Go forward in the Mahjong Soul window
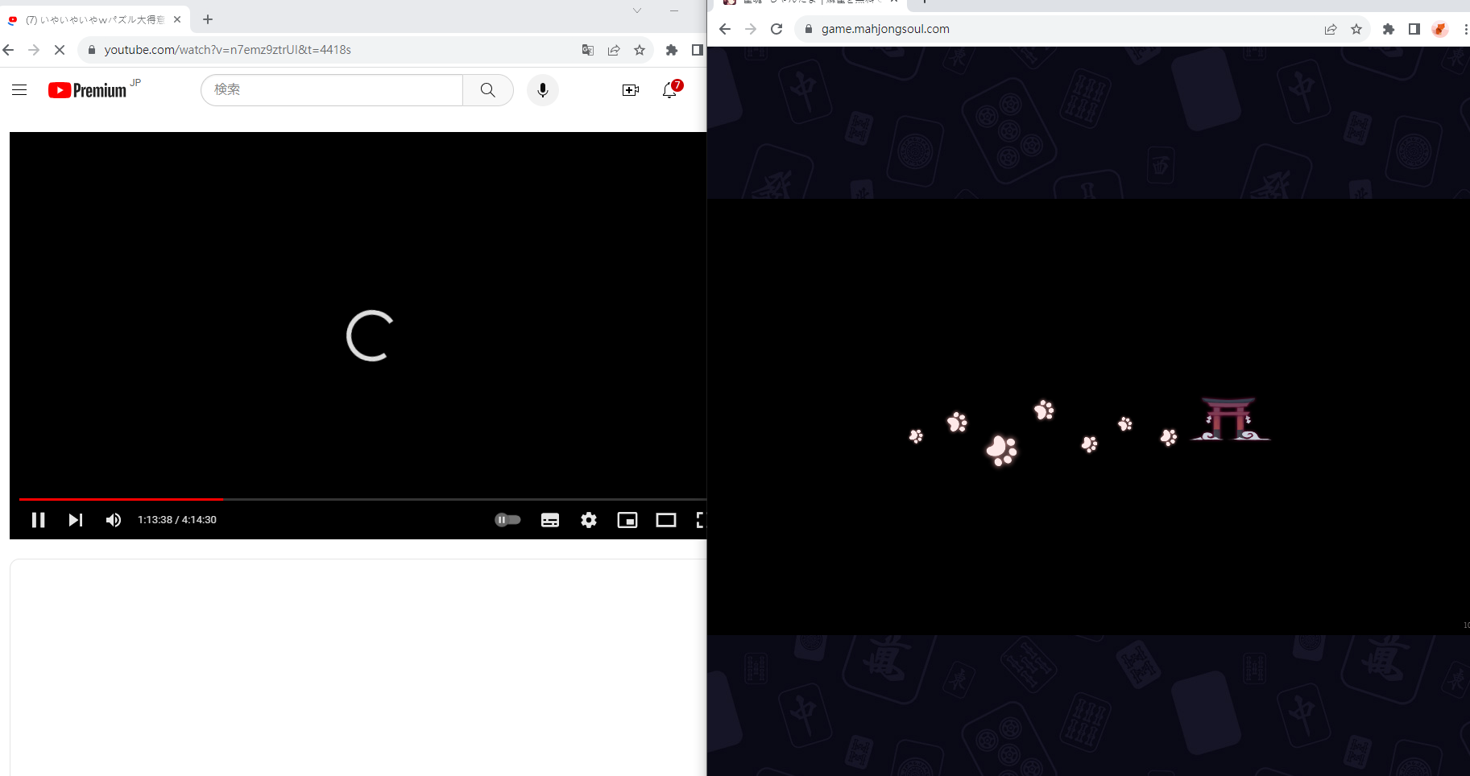1470x776 pixels. (751, 29)
